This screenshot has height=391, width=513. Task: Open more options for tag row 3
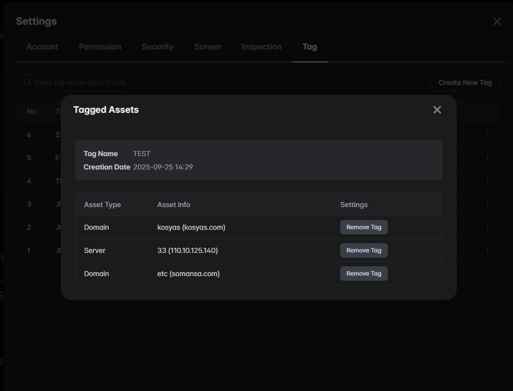487,204
